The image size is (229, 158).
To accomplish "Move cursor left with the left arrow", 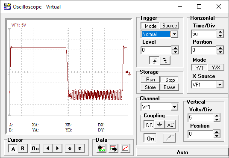I will coord(47,149).
